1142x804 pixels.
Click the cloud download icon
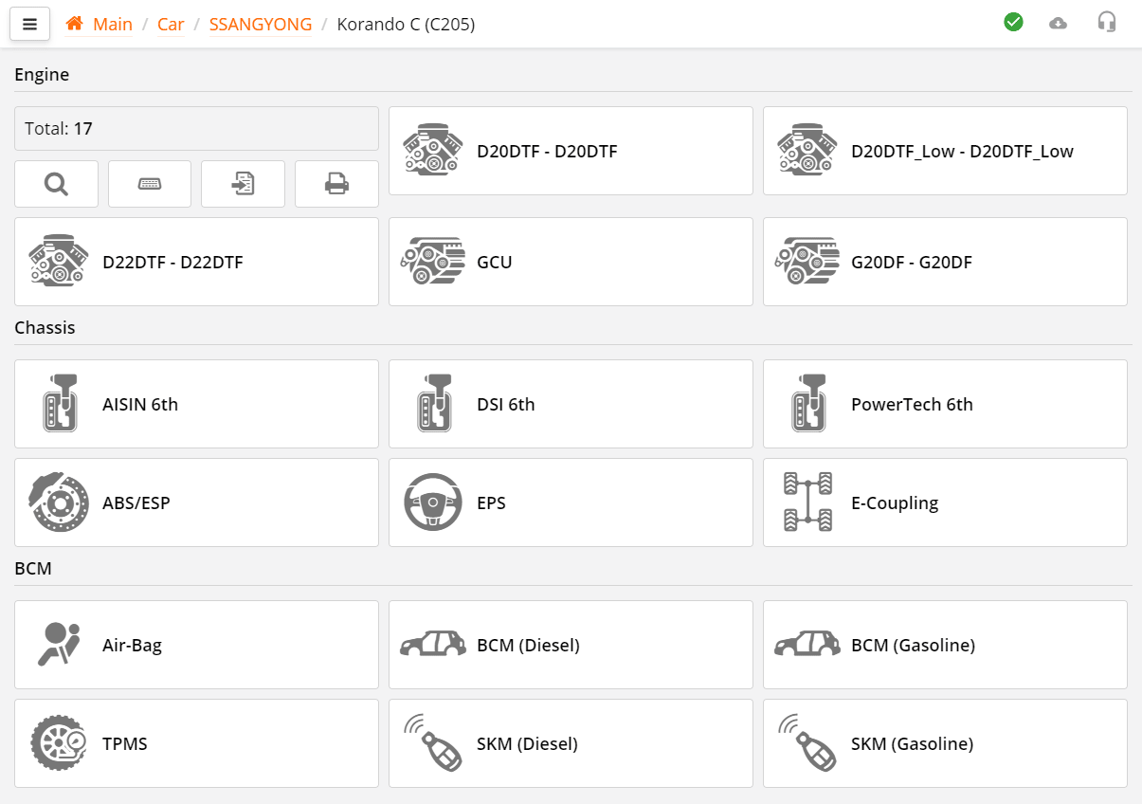pyautogui.click(x=1059, y=22)
